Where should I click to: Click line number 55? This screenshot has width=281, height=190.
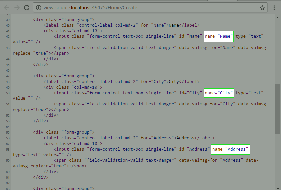[8, 133]
